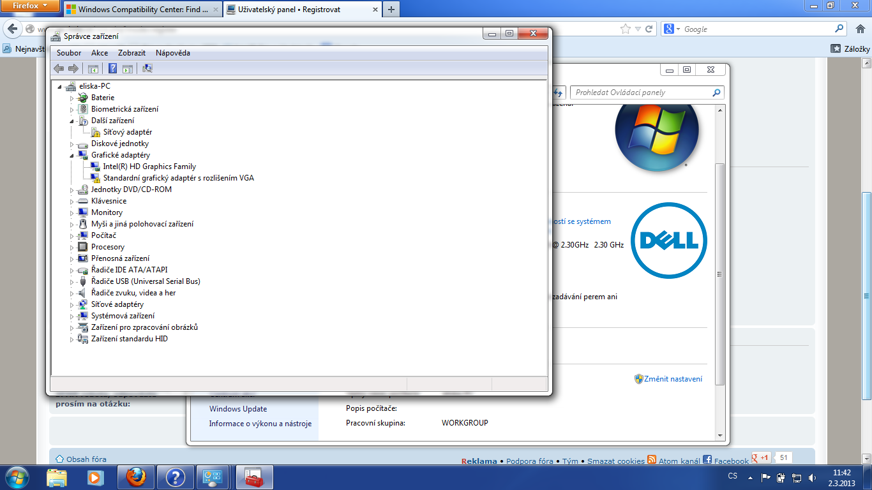872x490 pixels.
Task: Collapse the Grafické adaptéry node
Action: (72, 155)
